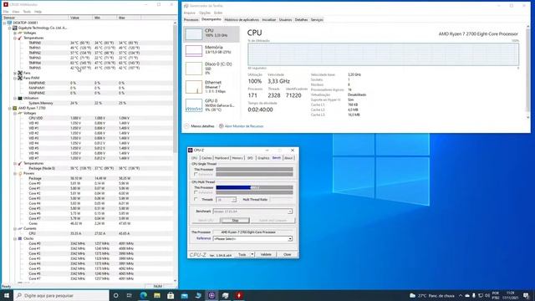Click the Stop button in CPU-Z bench
Viewport: 535px width, 301px height.
[x=235, y=221]
